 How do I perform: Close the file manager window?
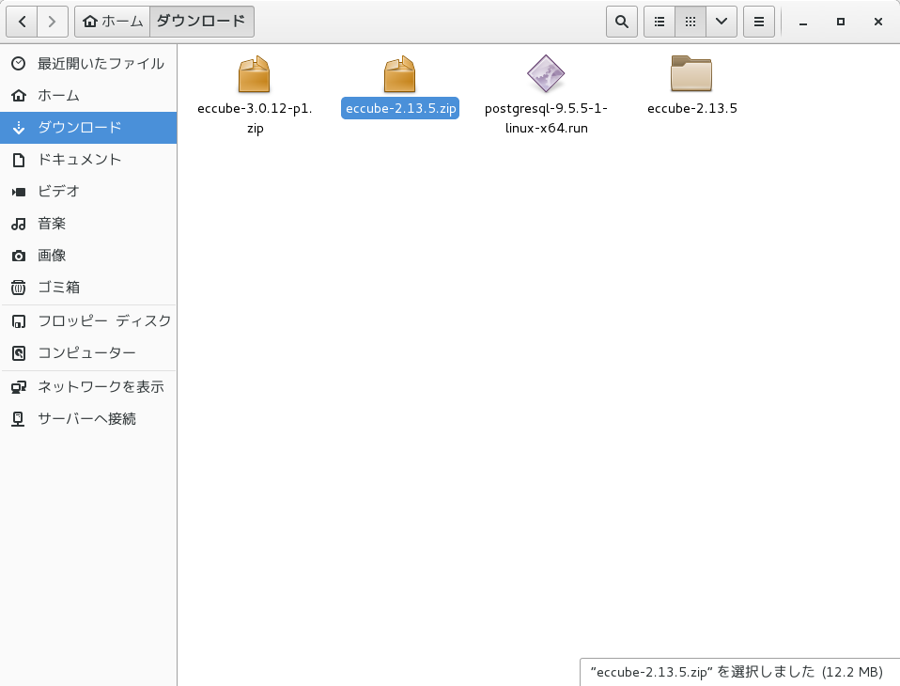878,22
